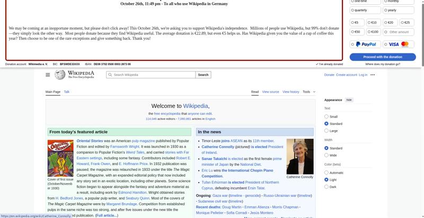Open the hamburger main menu

point(48,75)
